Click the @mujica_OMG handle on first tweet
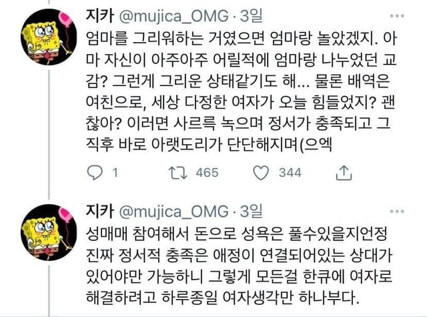 (174, 16)
